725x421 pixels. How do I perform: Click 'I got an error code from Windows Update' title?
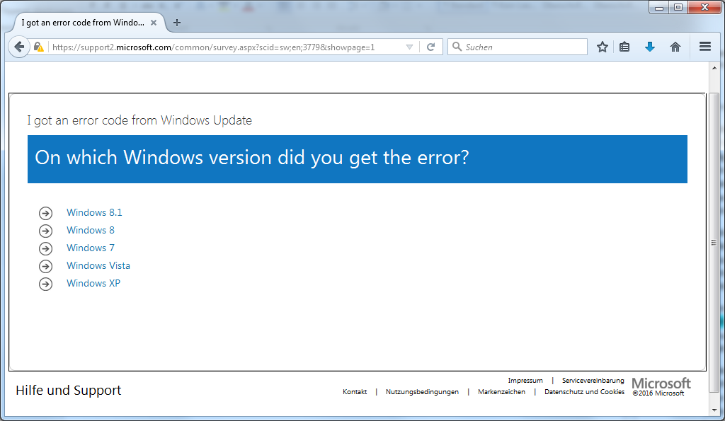click(x=139, y=120)
